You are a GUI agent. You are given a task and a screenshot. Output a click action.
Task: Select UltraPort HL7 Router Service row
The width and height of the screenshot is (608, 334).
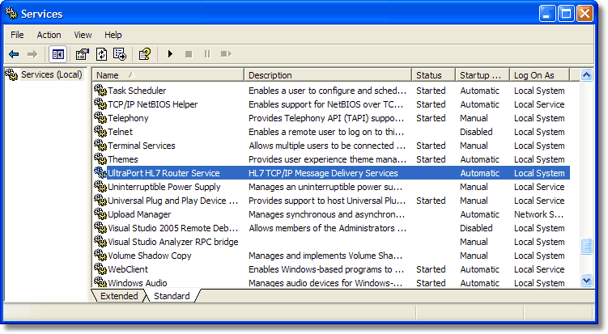(x=164, y=173)
